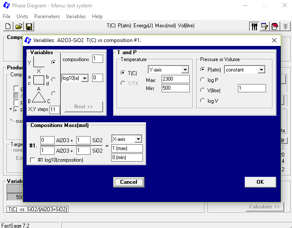The image size is (292, 228).
Task: Click the Calculate >> button in the main window
Action: pos(265,207)
